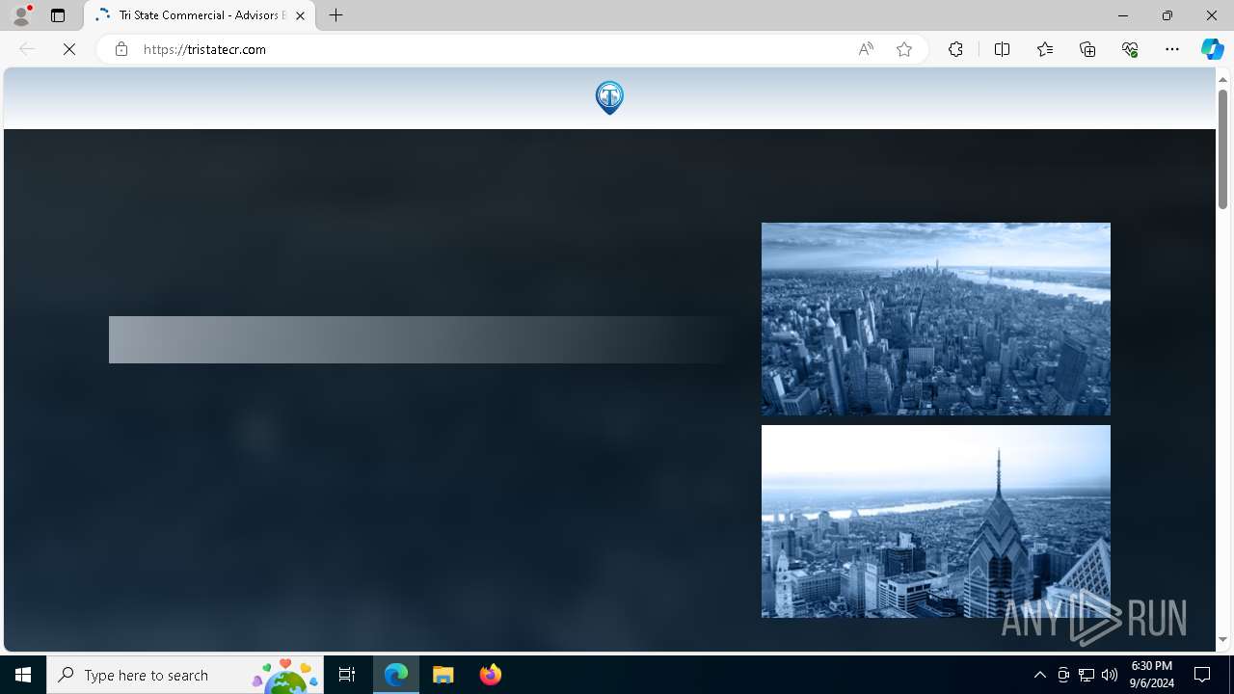
Task: Open Browser essentials
Action: click(1130, 49)
